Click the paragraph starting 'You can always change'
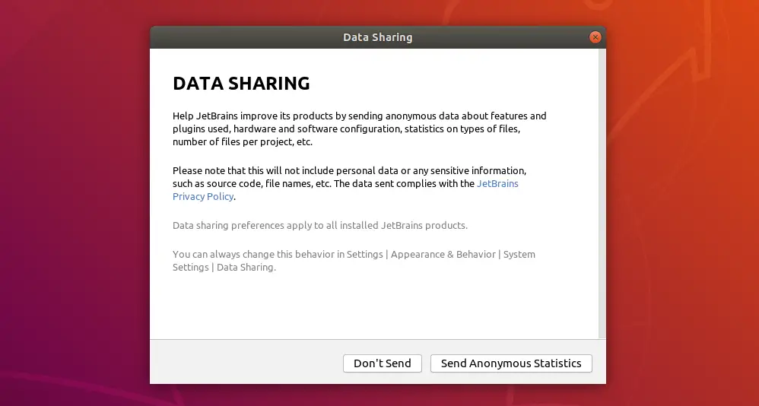 [x=354, y=261]
